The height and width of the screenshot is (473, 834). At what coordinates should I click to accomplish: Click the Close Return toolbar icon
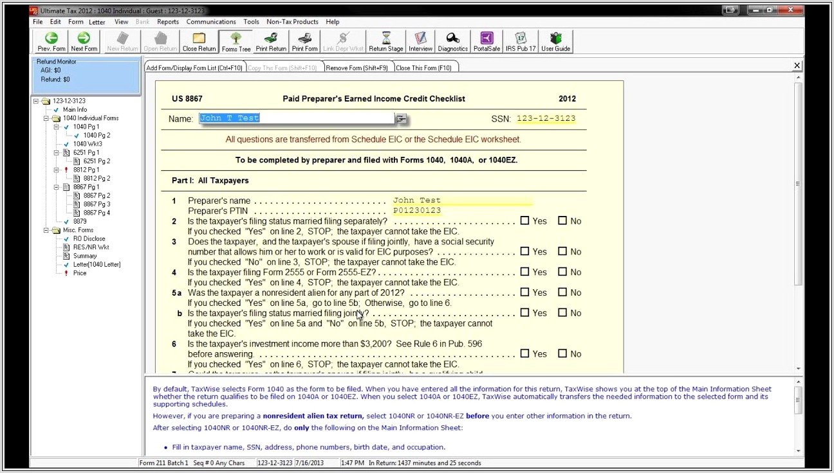click(199, 42)
